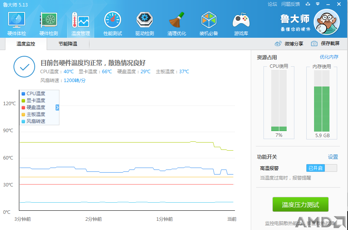The image size is (348, 230).
Task: Open the 论坛 forum link
Action: pyautogui.click(x=272, y=4)
